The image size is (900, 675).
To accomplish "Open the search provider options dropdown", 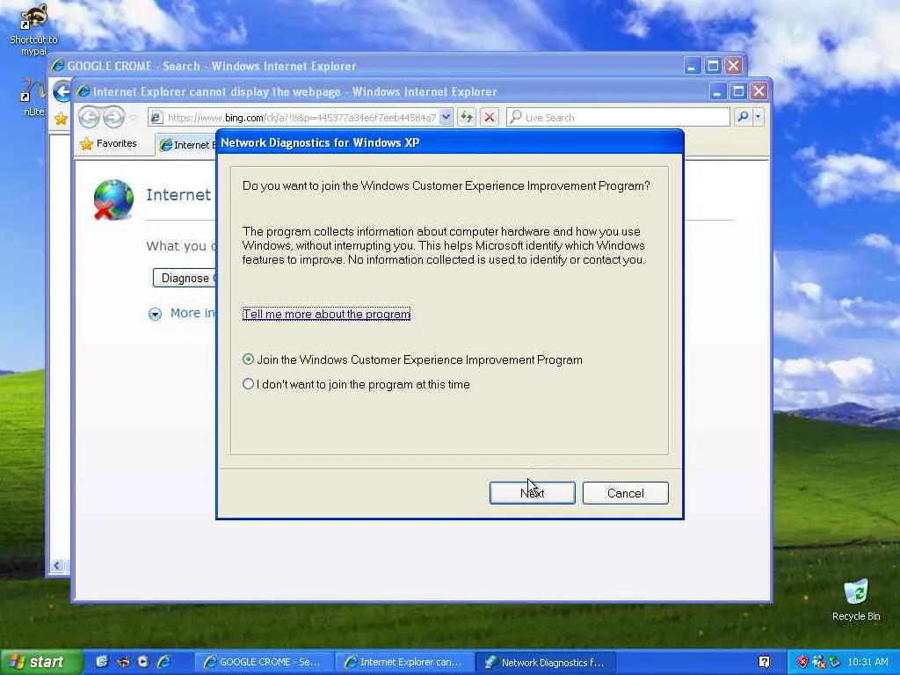I will point(758,117).
